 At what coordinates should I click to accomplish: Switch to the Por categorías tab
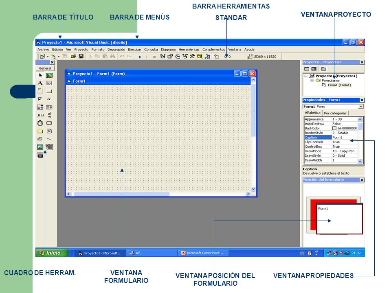click(x=335, y=113)
